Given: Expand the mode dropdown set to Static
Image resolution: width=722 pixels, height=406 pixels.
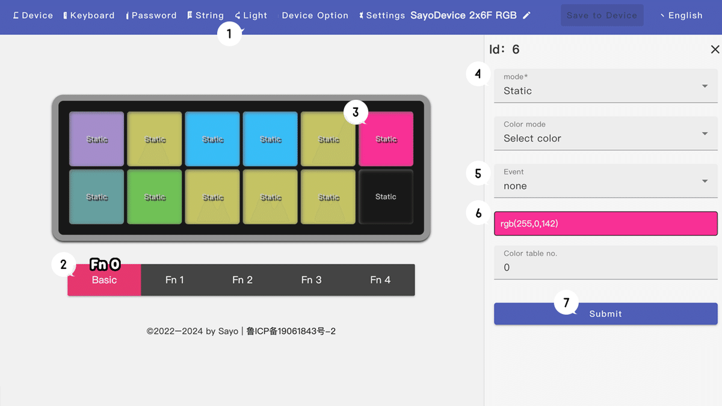Looking at the screenshot, I should point(605,85).
